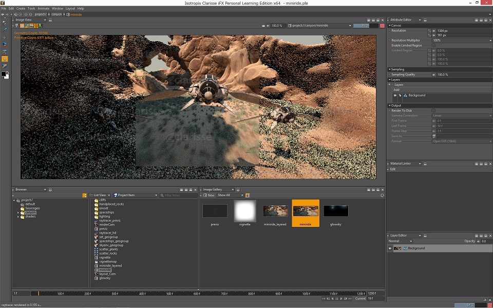Open the Layout menu

tap(70, 9)
